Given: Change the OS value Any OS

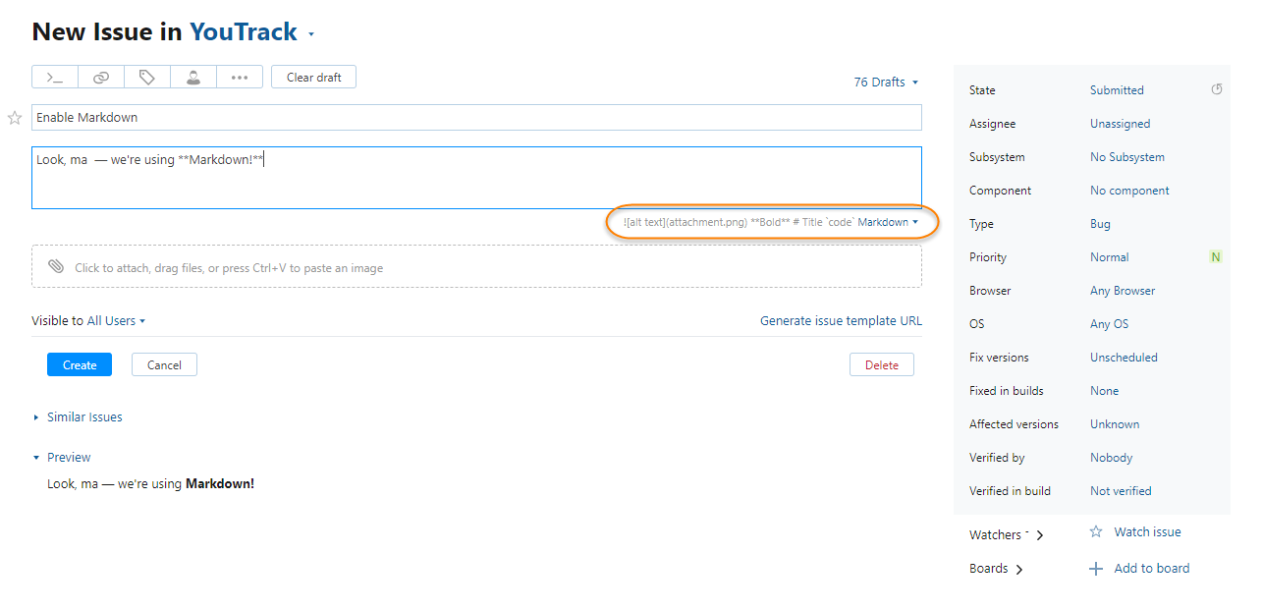Looking at the screenshot, I should [x=1110, y=324].
